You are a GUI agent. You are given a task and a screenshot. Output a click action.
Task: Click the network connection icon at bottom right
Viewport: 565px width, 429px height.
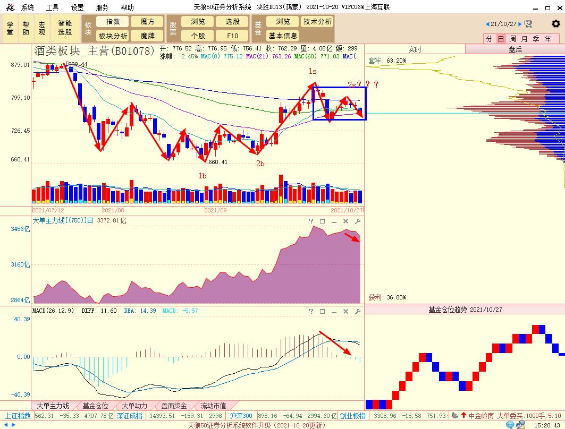[x=520, y=425]
